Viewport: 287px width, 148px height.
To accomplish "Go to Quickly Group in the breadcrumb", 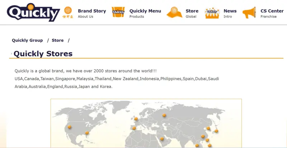I will tap(27, 40).
